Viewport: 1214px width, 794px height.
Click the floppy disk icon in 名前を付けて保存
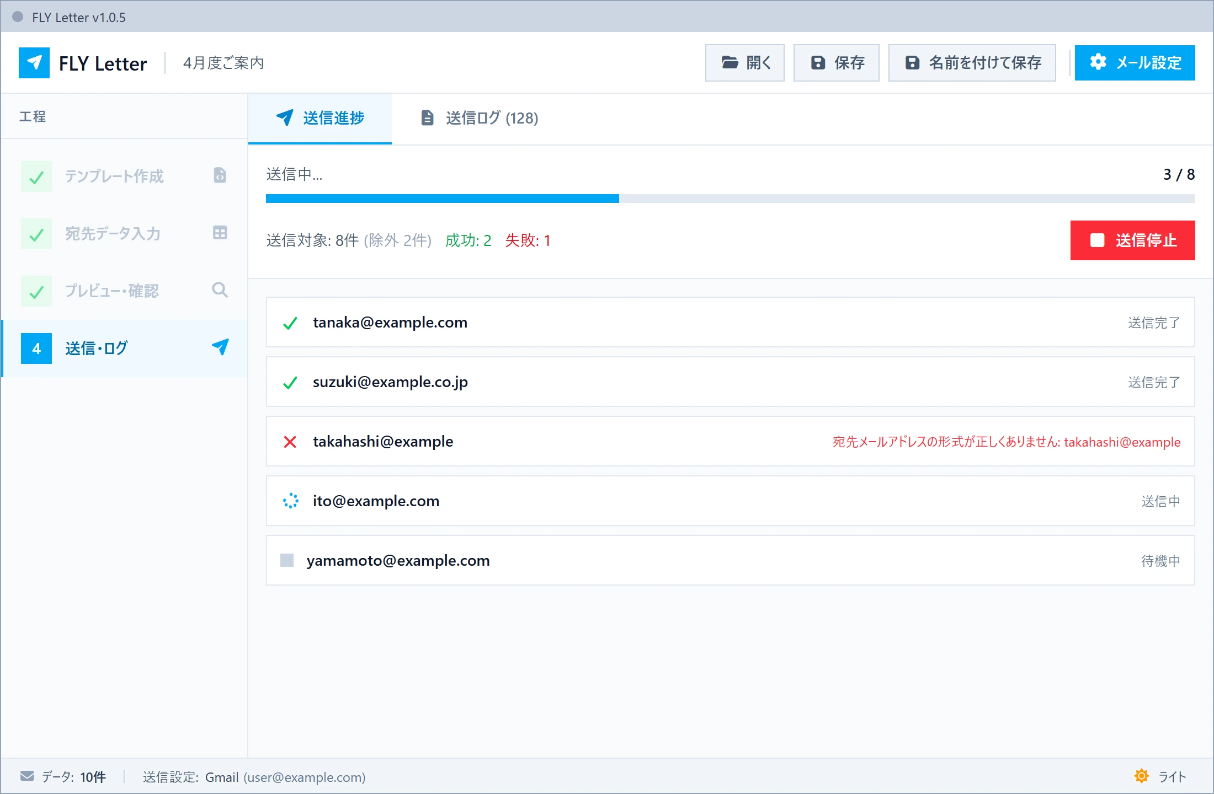coord(913,63)
